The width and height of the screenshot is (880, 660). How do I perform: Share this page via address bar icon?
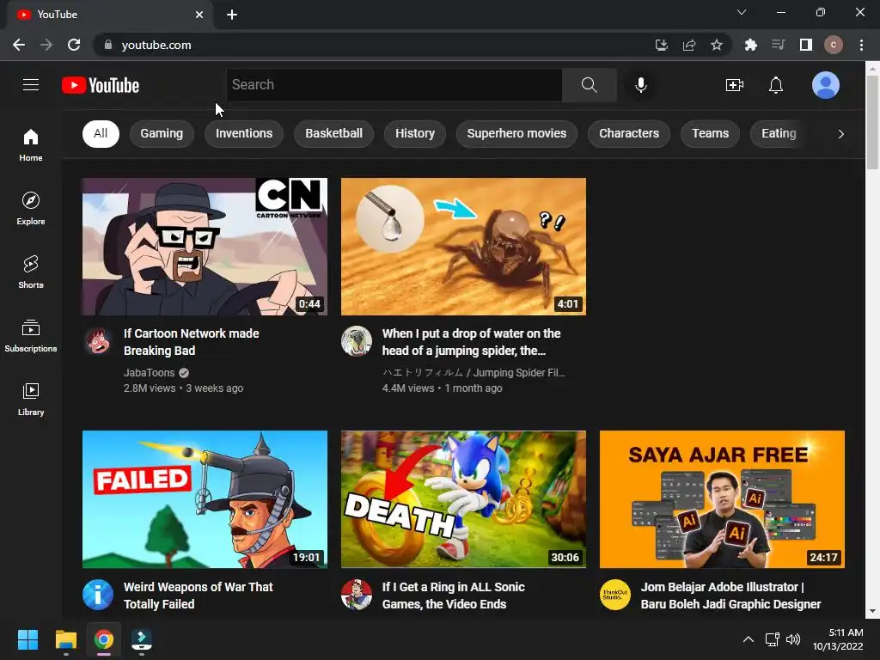tap(689, 45)
